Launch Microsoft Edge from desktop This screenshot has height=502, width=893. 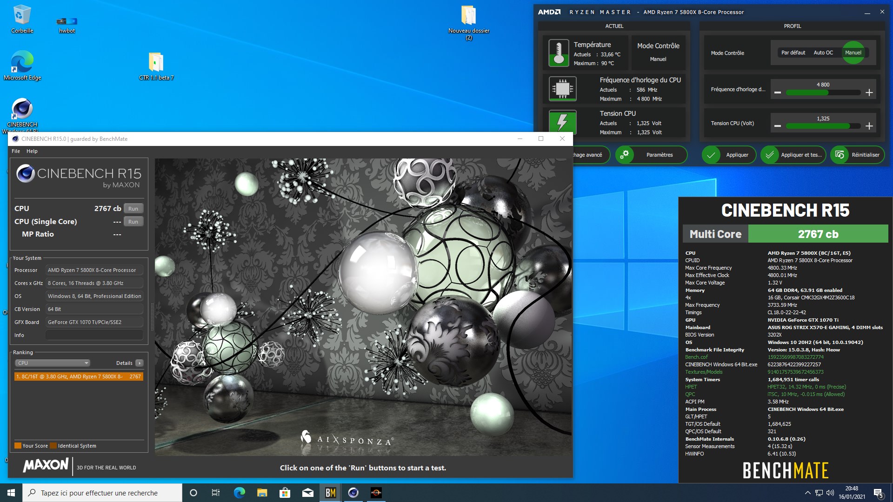point(22,65)
